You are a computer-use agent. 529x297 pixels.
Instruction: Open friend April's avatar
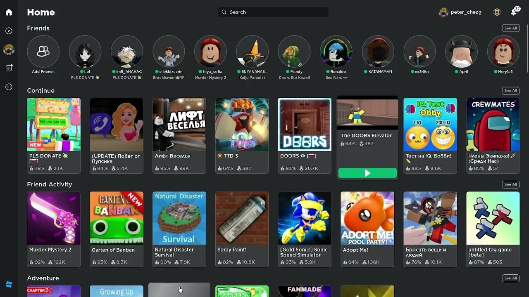pyautogui.click(x=461, y=51)
